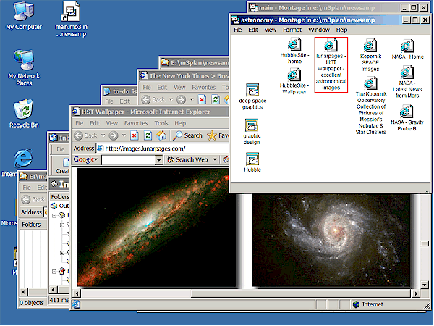Open Tools menu in HST Wallpaper window
The height and width of the screenshot is (326, 434).
pyautogui.click(x=161, y=123)
